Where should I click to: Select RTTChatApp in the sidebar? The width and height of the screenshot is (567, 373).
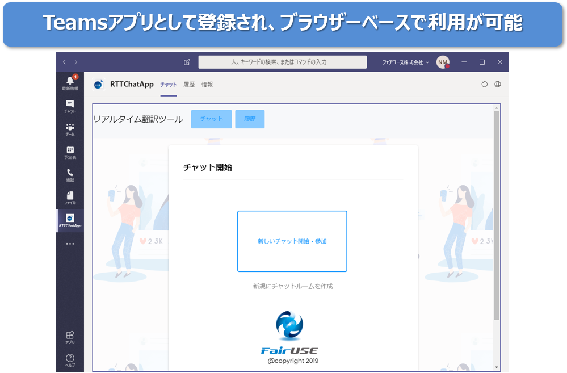pyautogui.click(x=70, y=221)
